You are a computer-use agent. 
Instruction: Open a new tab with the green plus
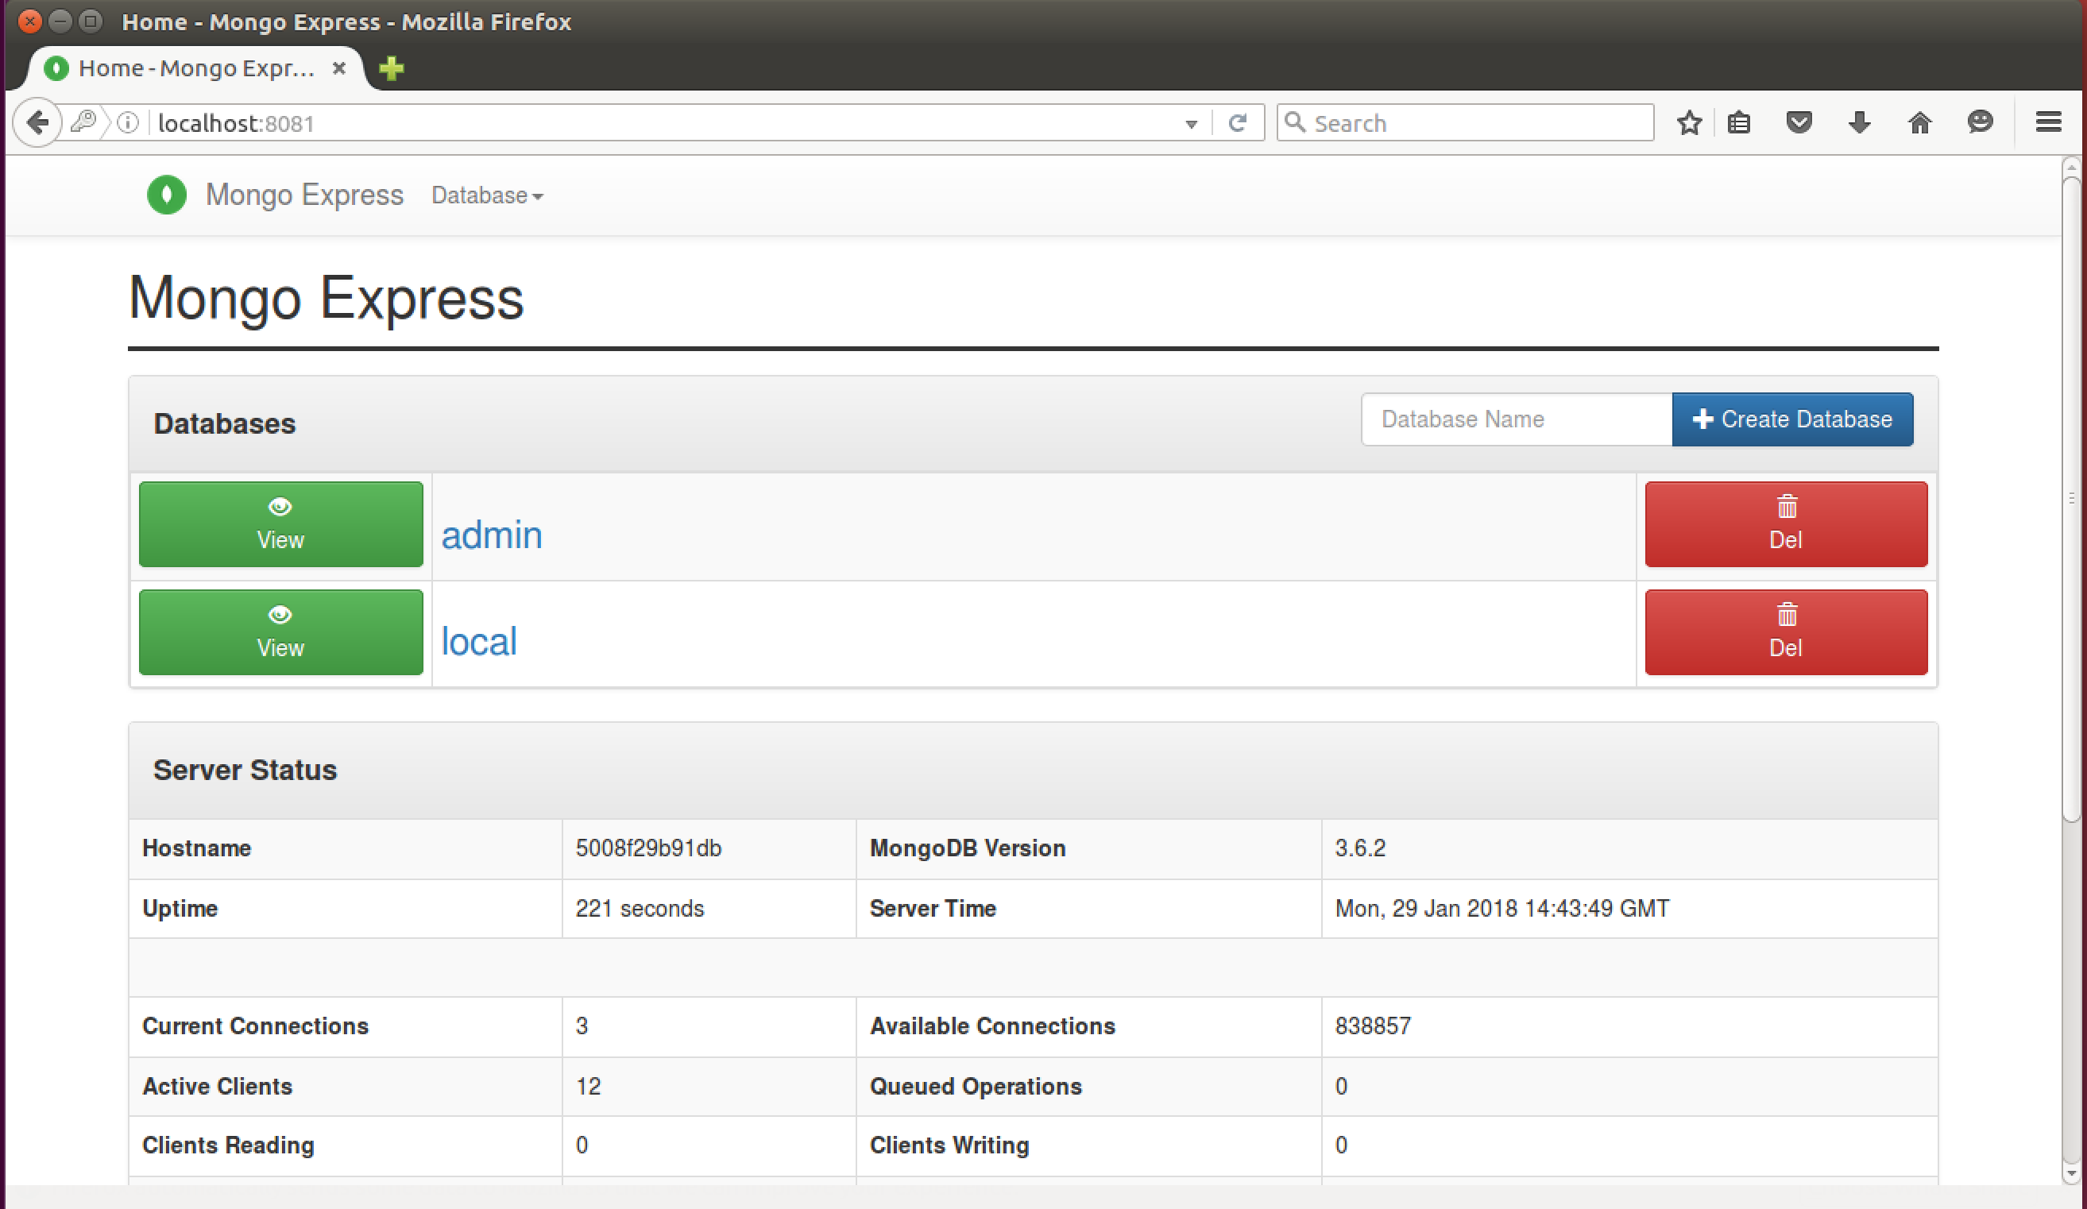pos(391,68)
